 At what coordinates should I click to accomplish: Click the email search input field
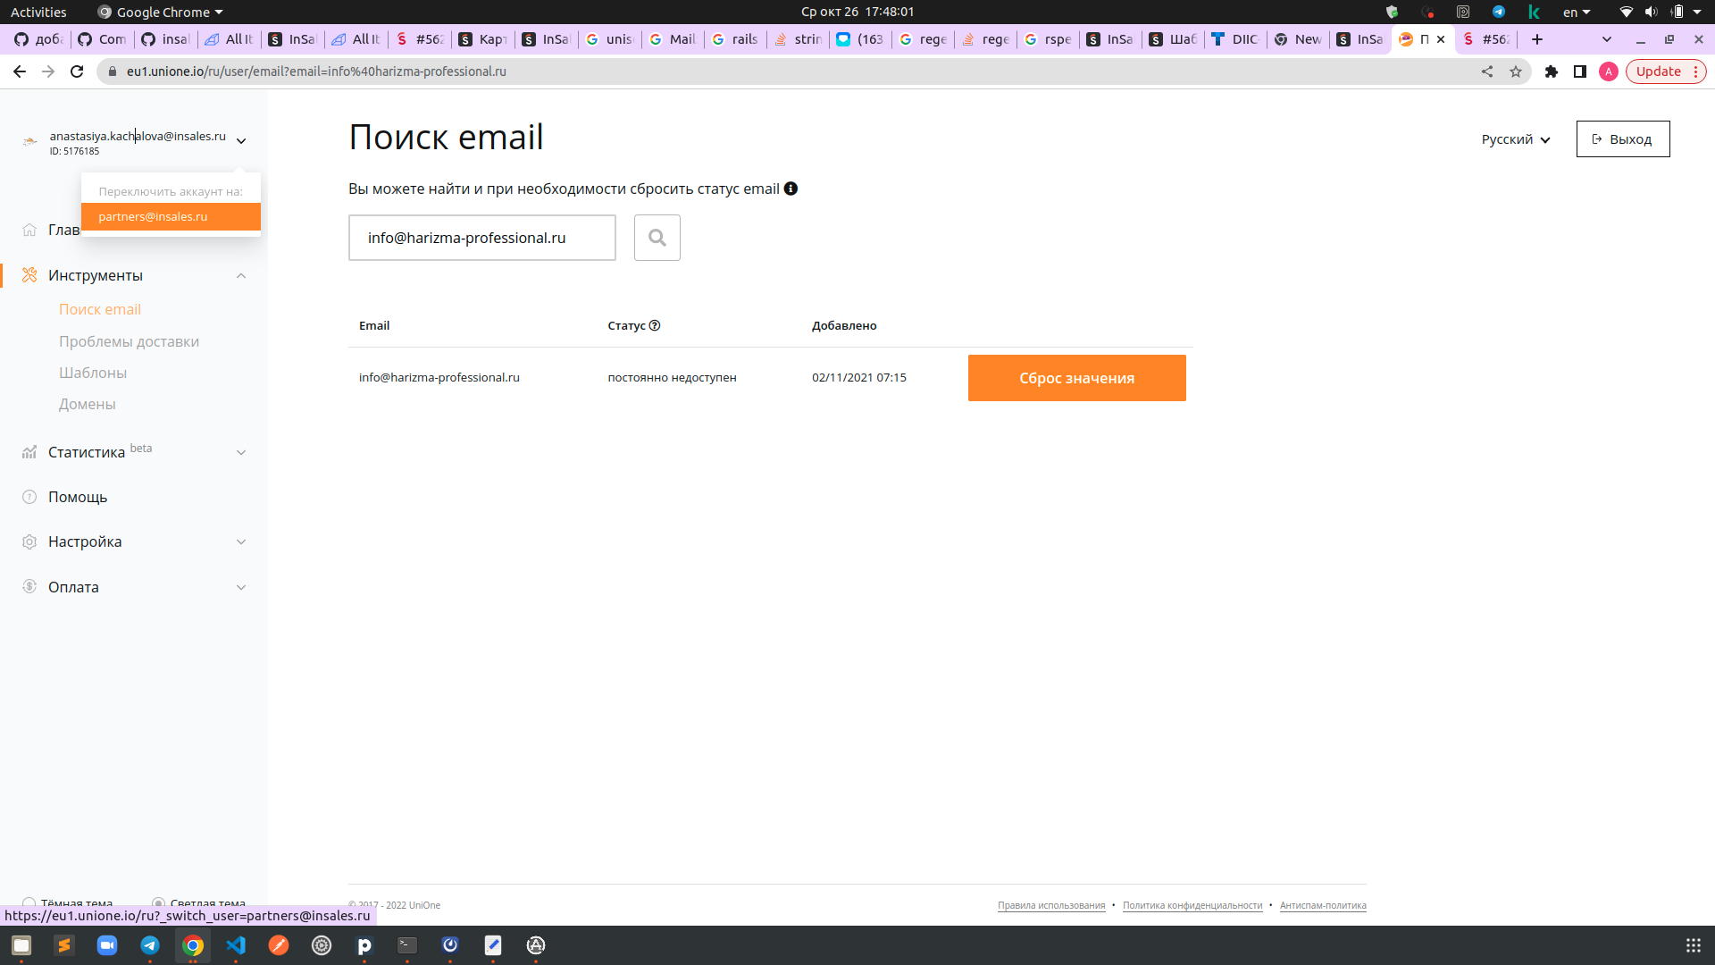481,238
